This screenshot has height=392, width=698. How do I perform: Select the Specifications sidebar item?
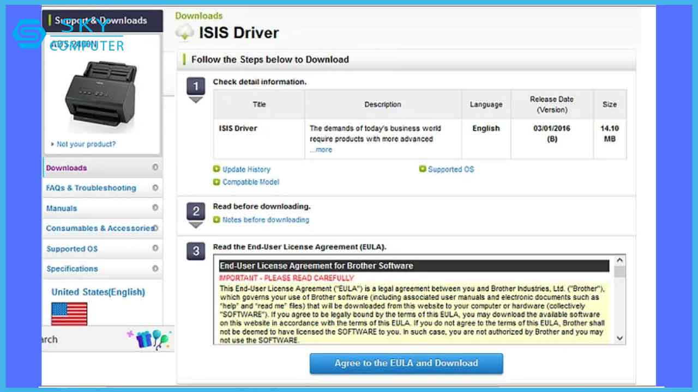click(x=103, y=268)
